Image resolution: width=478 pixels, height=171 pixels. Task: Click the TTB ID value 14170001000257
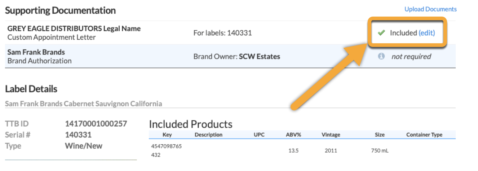96,124
